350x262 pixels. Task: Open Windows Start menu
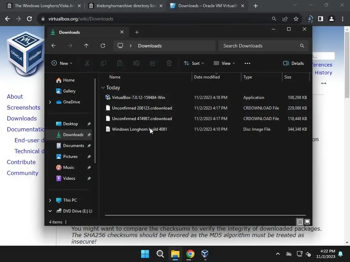[x=145, y=253]
